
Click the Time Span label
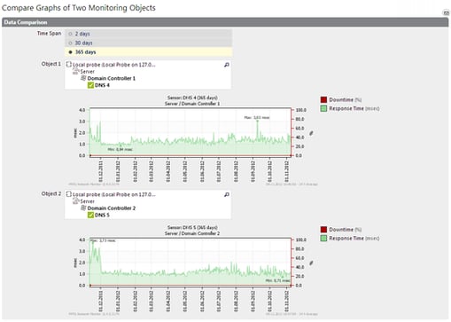coord(49,34)
